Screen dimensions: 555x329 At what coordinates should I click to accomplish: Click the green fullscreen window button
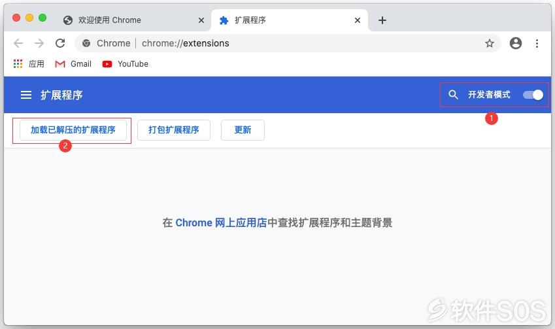tap(42, 18)
